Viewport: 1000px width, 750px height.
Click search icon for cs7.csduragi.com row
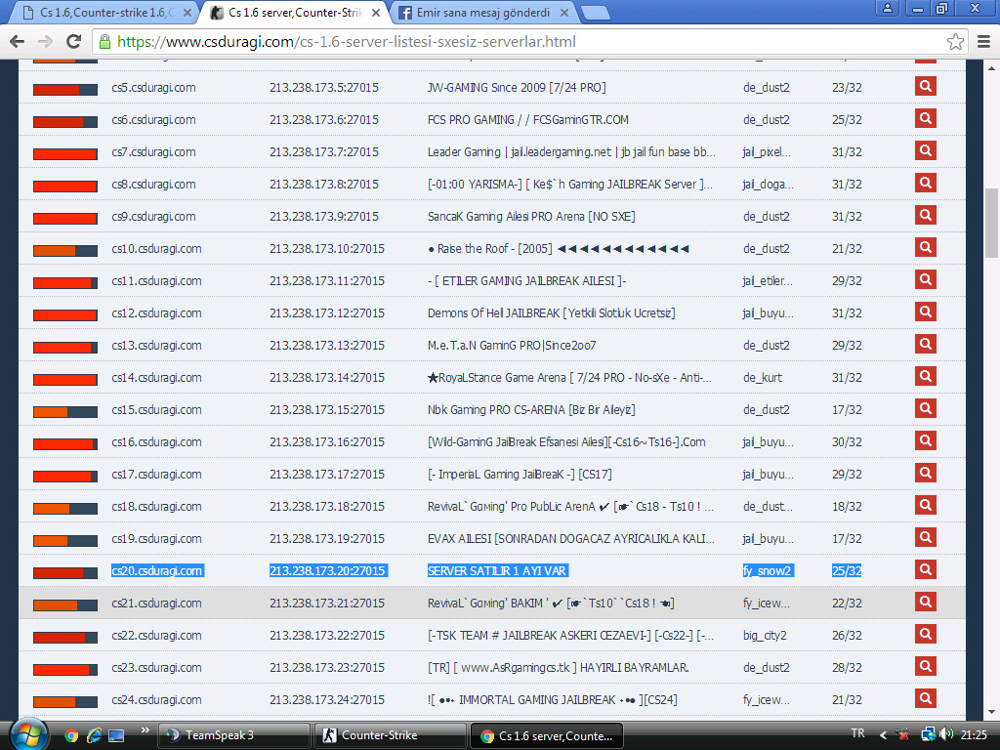926,150
